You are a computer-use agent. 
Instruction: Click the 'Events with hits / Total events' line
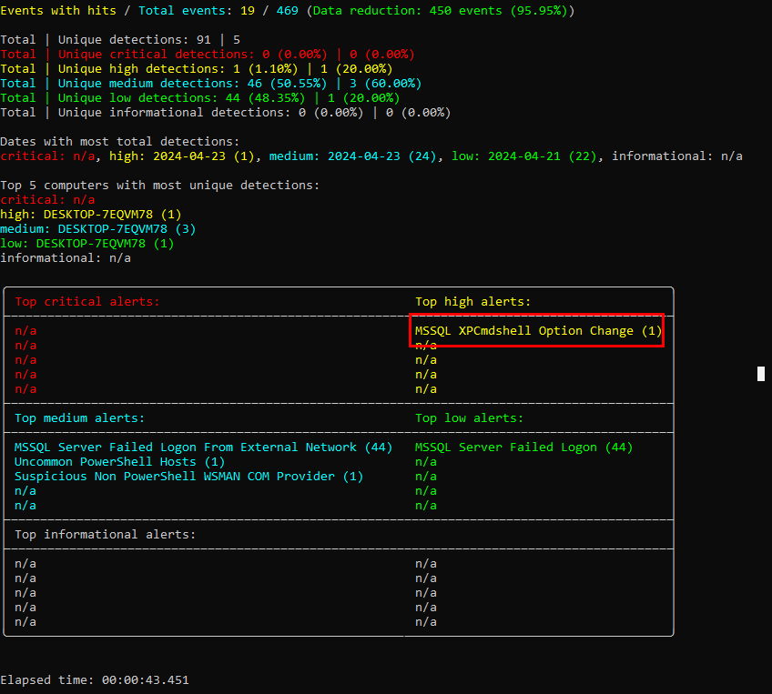tap(288, 10)
